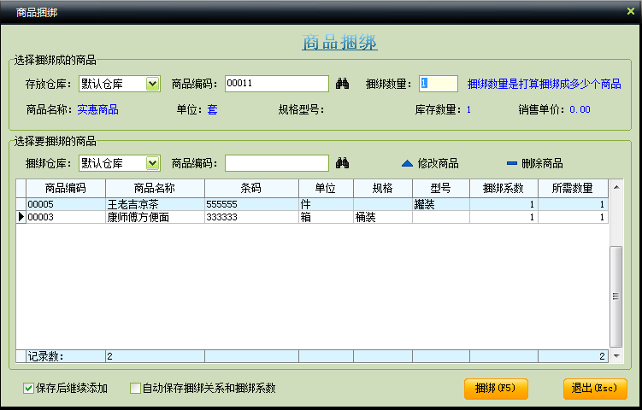Screen dimensions: 642x410
Task: Select the cell 康师傅方便面
Action: click(155, 217)
